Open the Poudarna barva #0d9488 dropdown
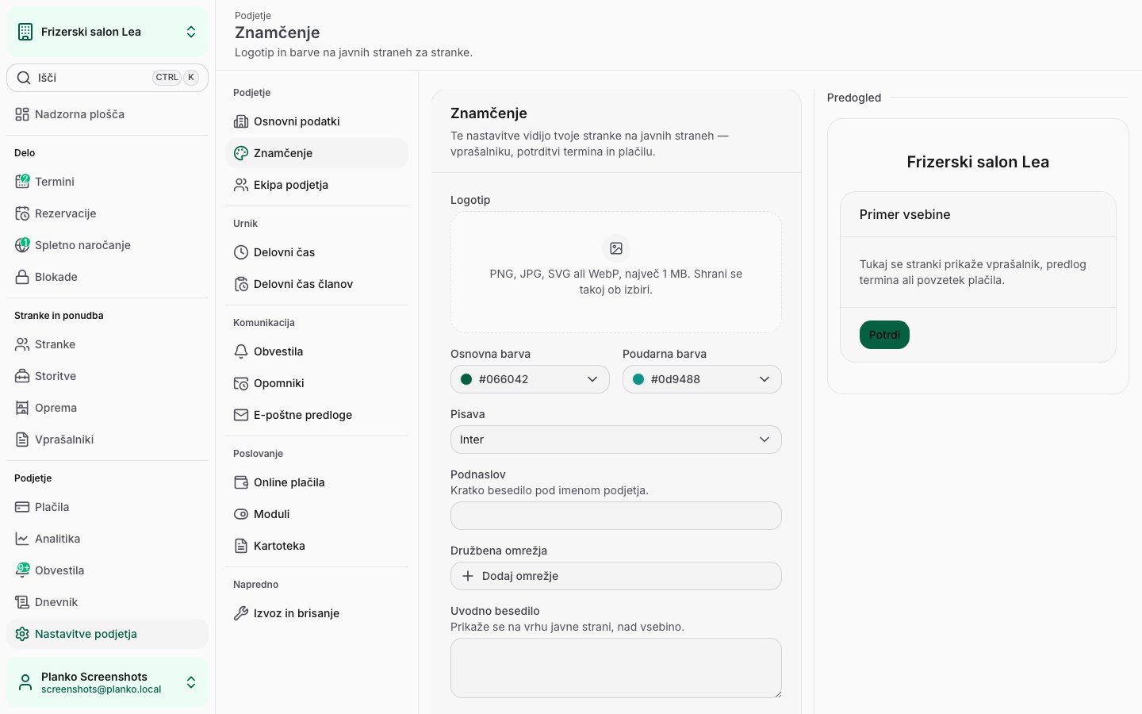The width and height of the screenshot is (1142, 714). (702, 379)
